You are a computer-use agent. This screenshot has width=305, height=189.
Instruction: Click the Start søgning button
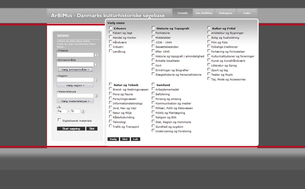pos(71,129)
